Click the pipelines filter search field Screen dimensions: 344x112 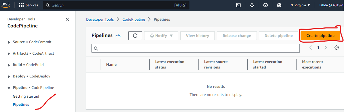pyautogui.click(x=195, y=48)
